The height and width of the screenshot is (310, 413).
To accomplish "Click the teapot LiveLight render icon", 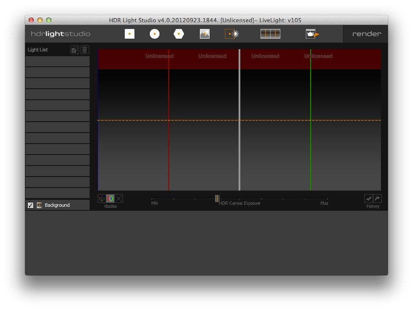I will click(x=312, y=34).
